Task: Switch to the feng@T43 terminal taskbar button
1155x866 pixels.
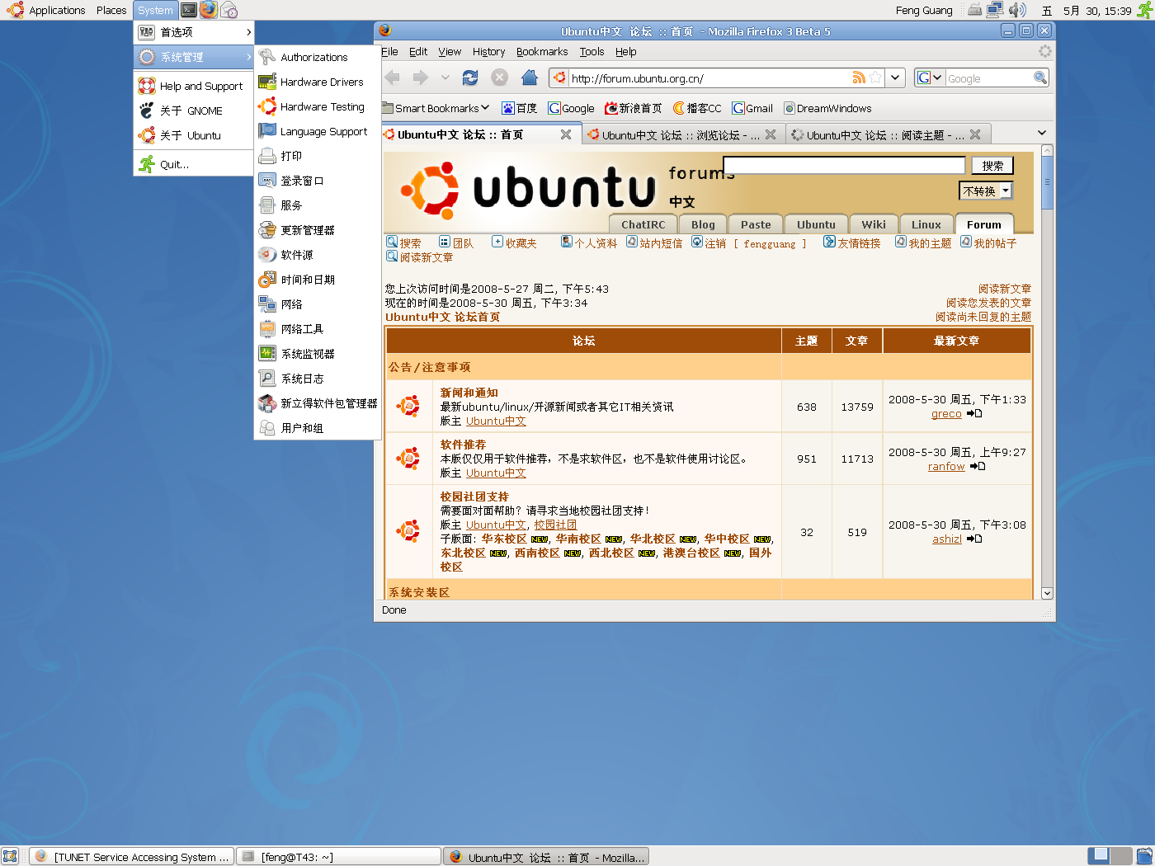Action: 339,857
